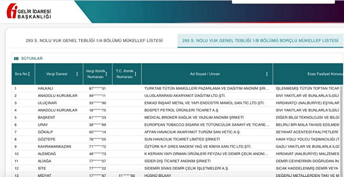Viewport: 344px width, 177px height.
Task: Click tax number 00******14
Action: tap(97, 132)
